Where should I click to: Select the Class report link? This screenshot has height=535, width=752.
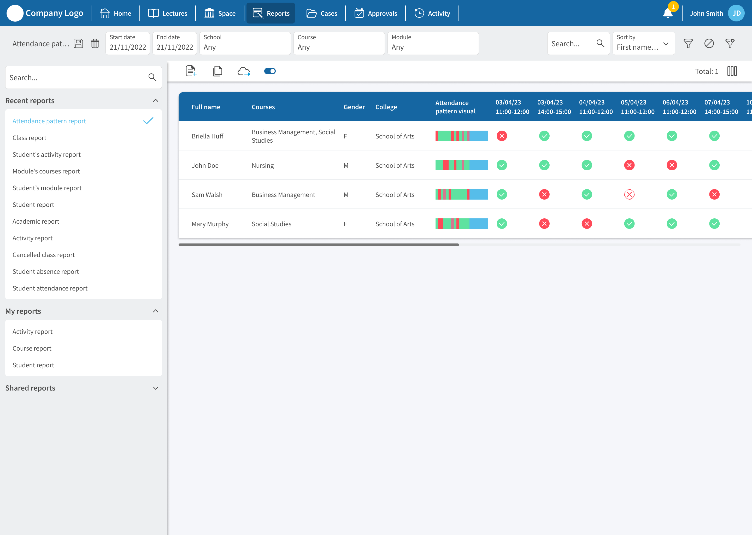pyautogui.click(x=29, y=138)
